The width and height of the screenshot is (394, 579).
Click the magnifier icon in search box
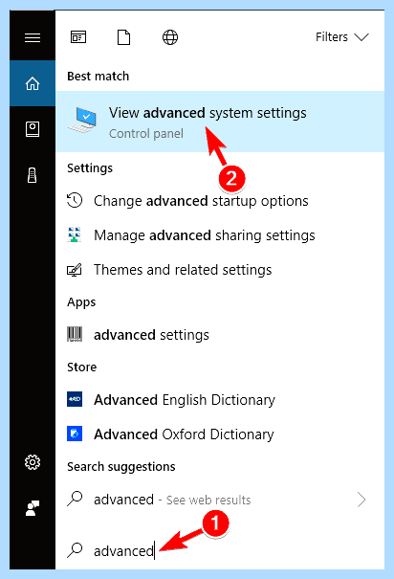[75, 550]
